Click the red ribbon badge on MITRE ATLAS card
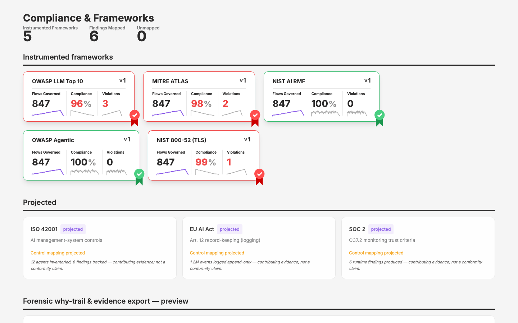This screenshot has width=518, height=323. 255,118
